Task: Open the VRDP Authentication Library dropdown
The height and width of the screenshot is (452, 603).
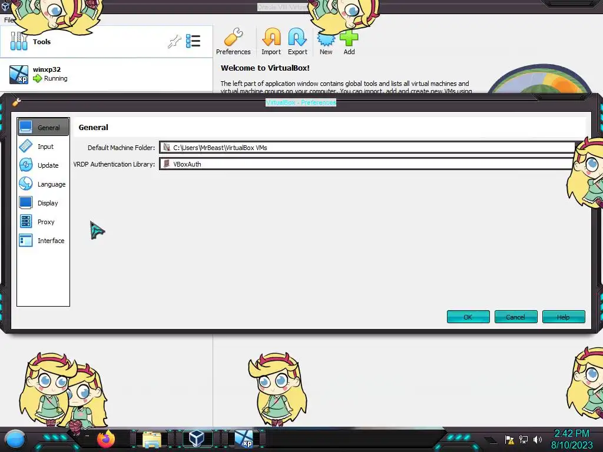Action: click(367, 164)
